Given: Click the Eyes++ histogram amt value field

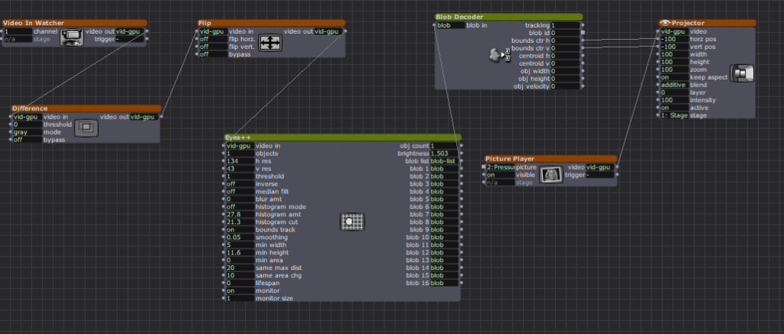Looking at the screenshot, I should pos(239,214).
